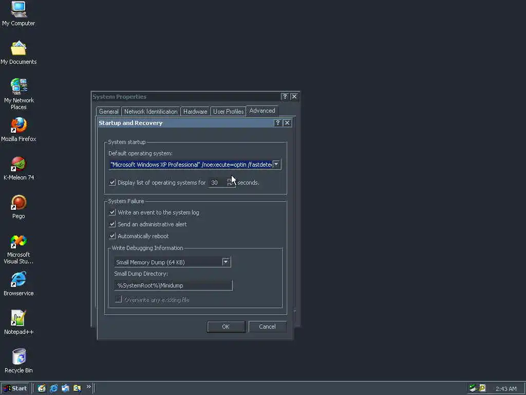Image resolution: width=526 pixels, height=395 pixels.
Task: Open the Default operating system dropdown arrow
Action: tap(276, 165)
